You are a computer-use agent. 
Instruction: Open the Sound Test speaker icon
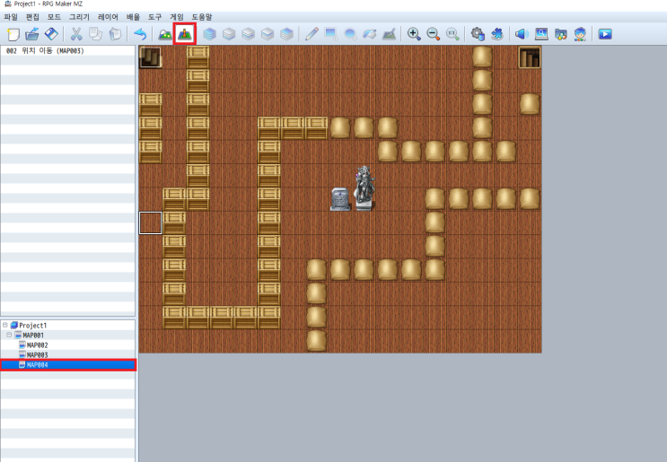522,34
